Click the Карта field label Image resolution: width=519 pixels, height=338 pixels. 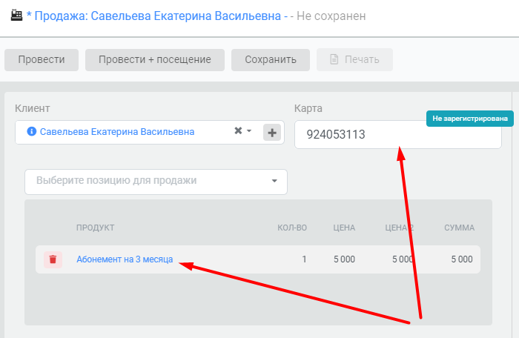point(308,108)
